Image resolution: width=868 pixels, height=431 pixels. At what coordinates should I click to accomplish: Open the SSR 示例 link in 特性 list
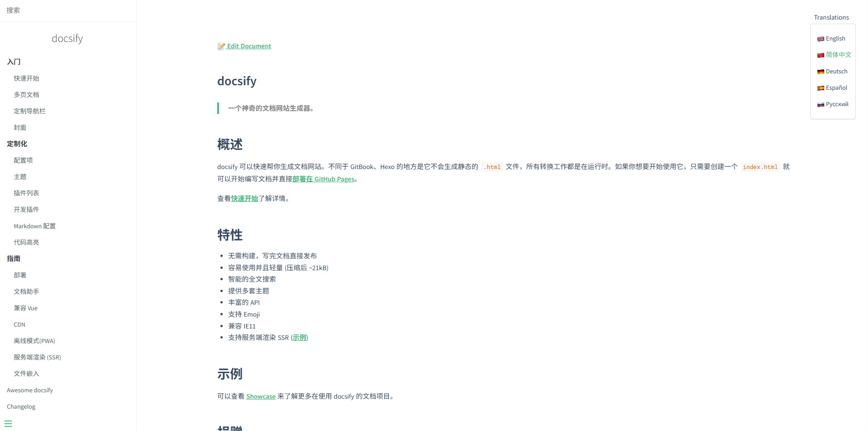coord(299,337)
